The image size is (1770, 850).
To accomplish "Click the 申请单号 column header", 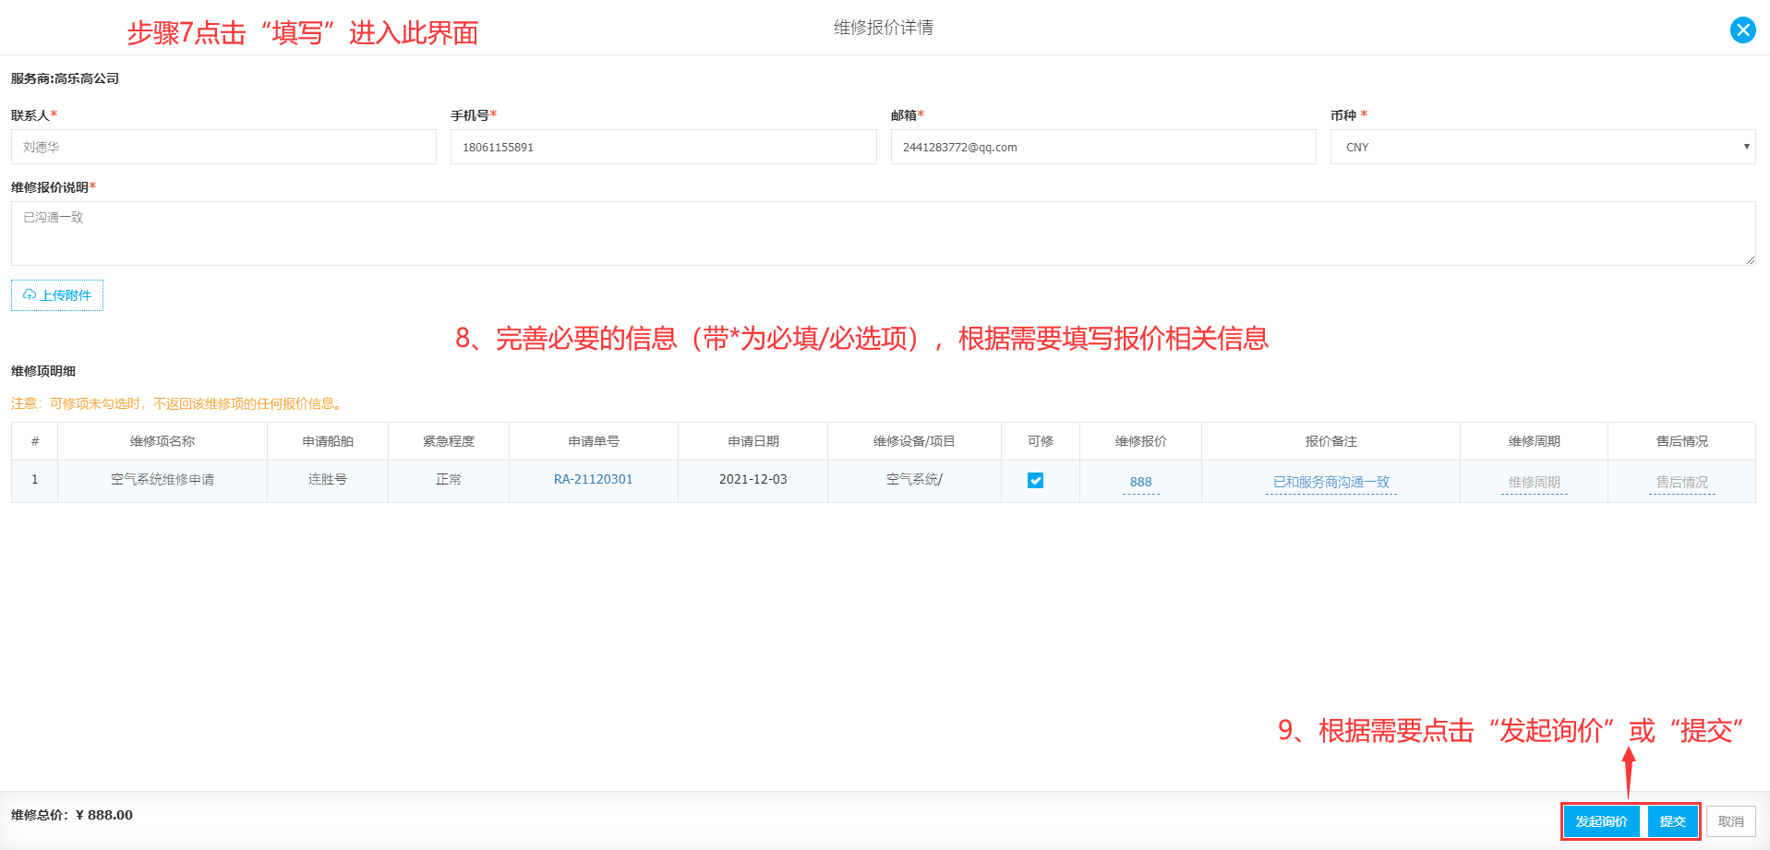I will pyautogui.click(x=594, y=441).
